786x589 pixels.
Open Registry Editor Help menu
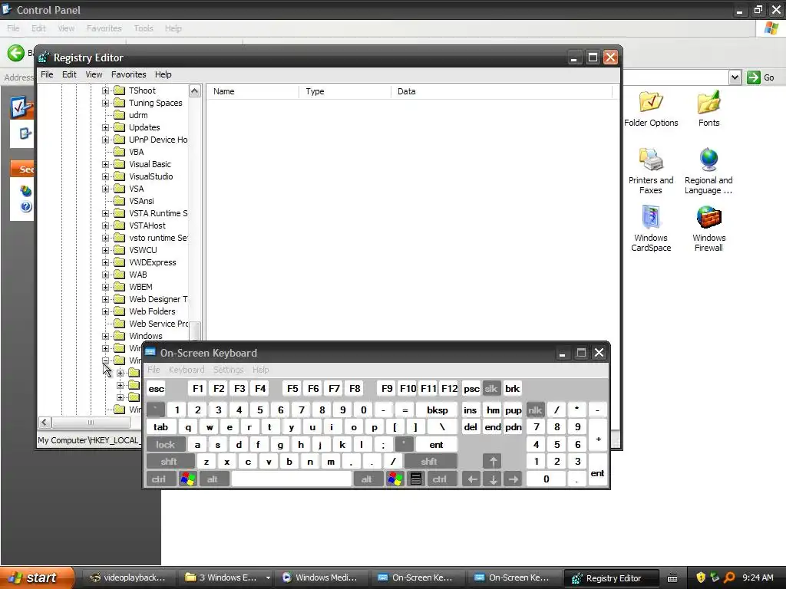[x=163, y=74]
